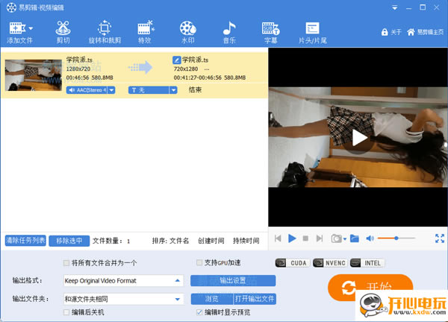Screen dimensions: 448x322
Task: Uncheck 编辑时显示预览 checkbox
Action: pyautogui.click(x=199, y=312)
